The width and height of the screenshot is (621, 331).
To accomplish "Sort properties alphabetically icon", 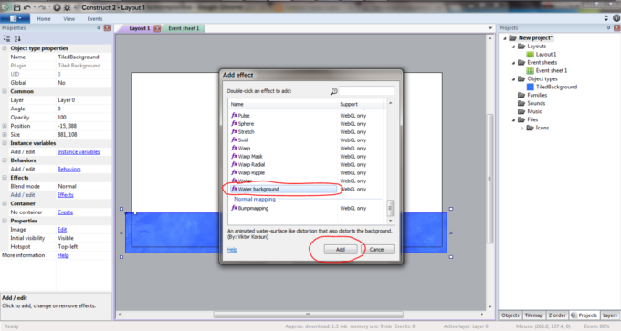I will [x=17, y=38].
